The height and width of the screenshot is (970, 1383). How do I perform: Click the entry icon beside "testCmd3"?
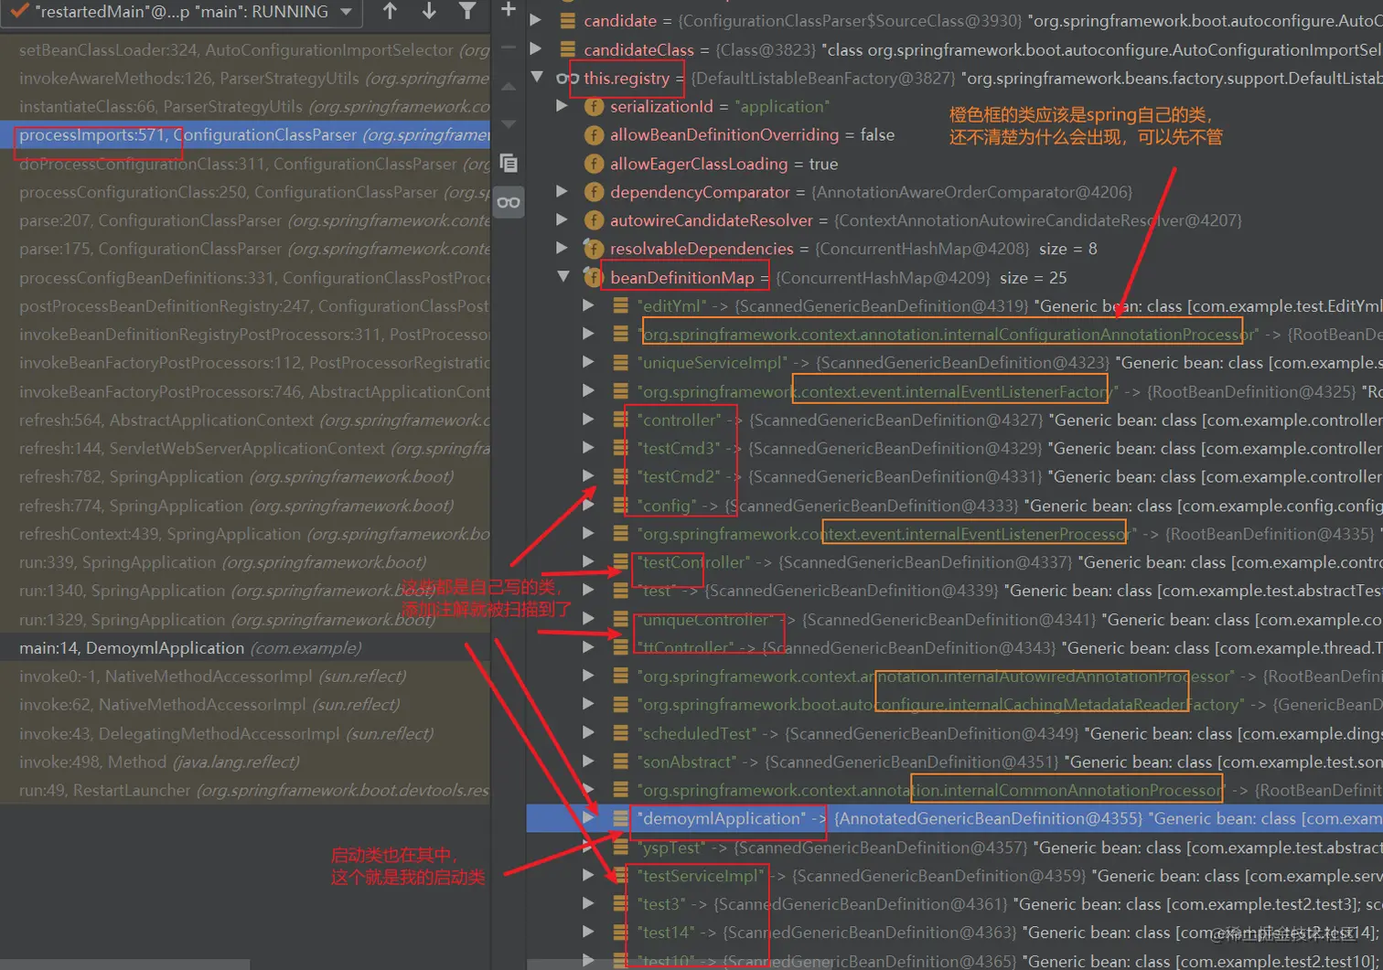click(x=621, y=448)
